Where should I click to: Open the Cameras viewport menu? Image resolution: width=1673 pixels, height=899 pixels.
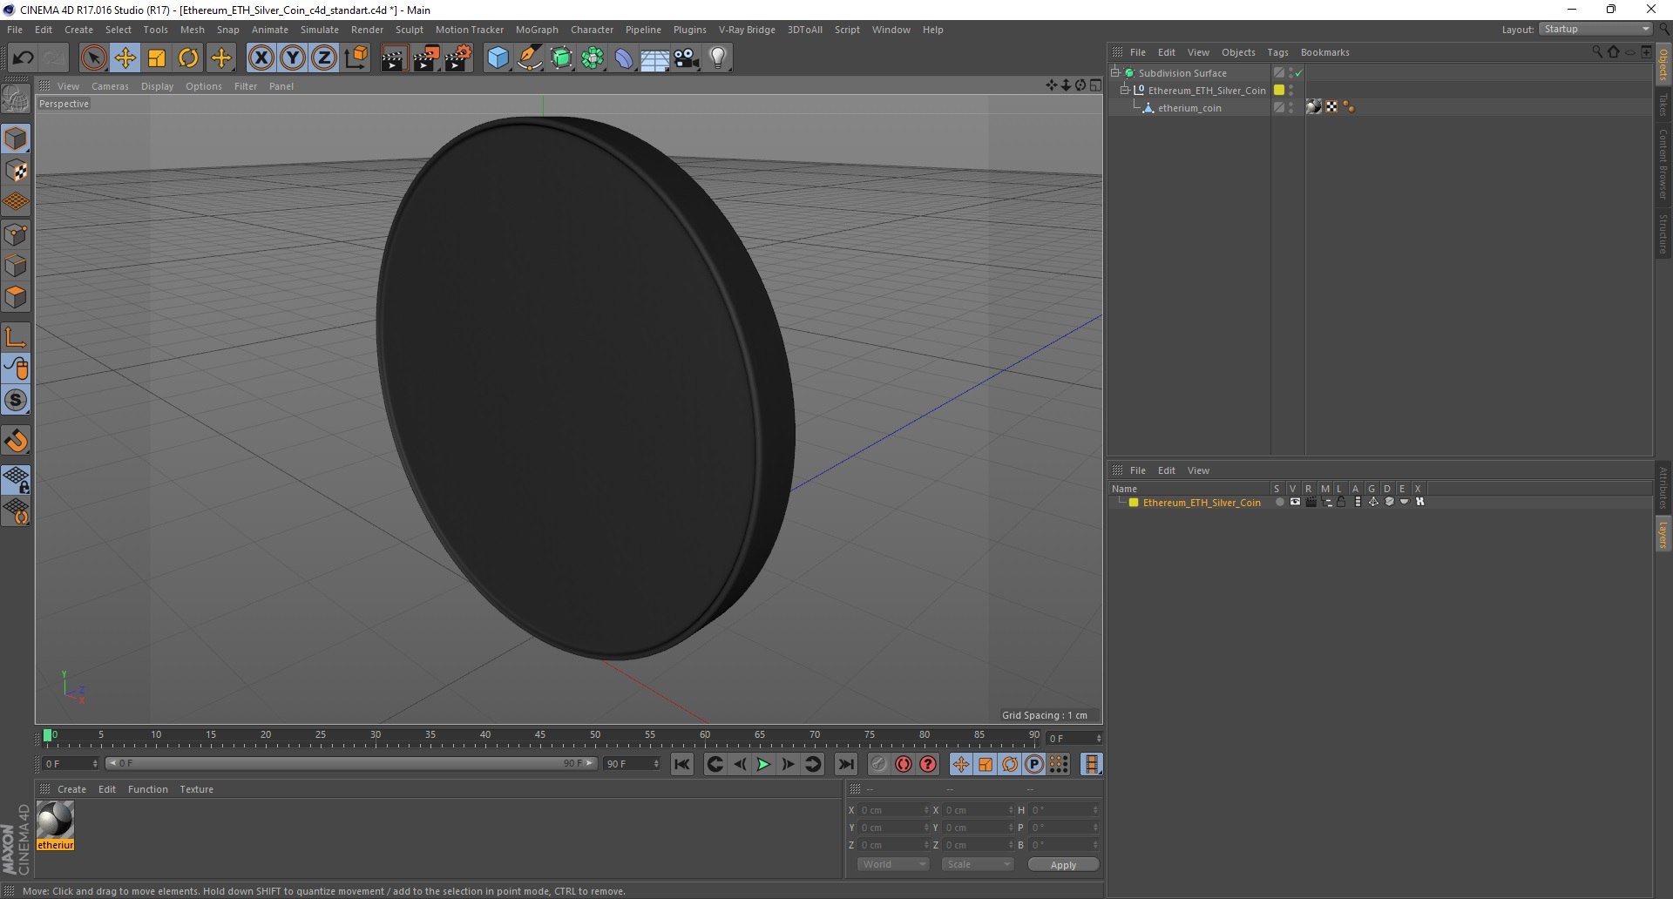110,86
